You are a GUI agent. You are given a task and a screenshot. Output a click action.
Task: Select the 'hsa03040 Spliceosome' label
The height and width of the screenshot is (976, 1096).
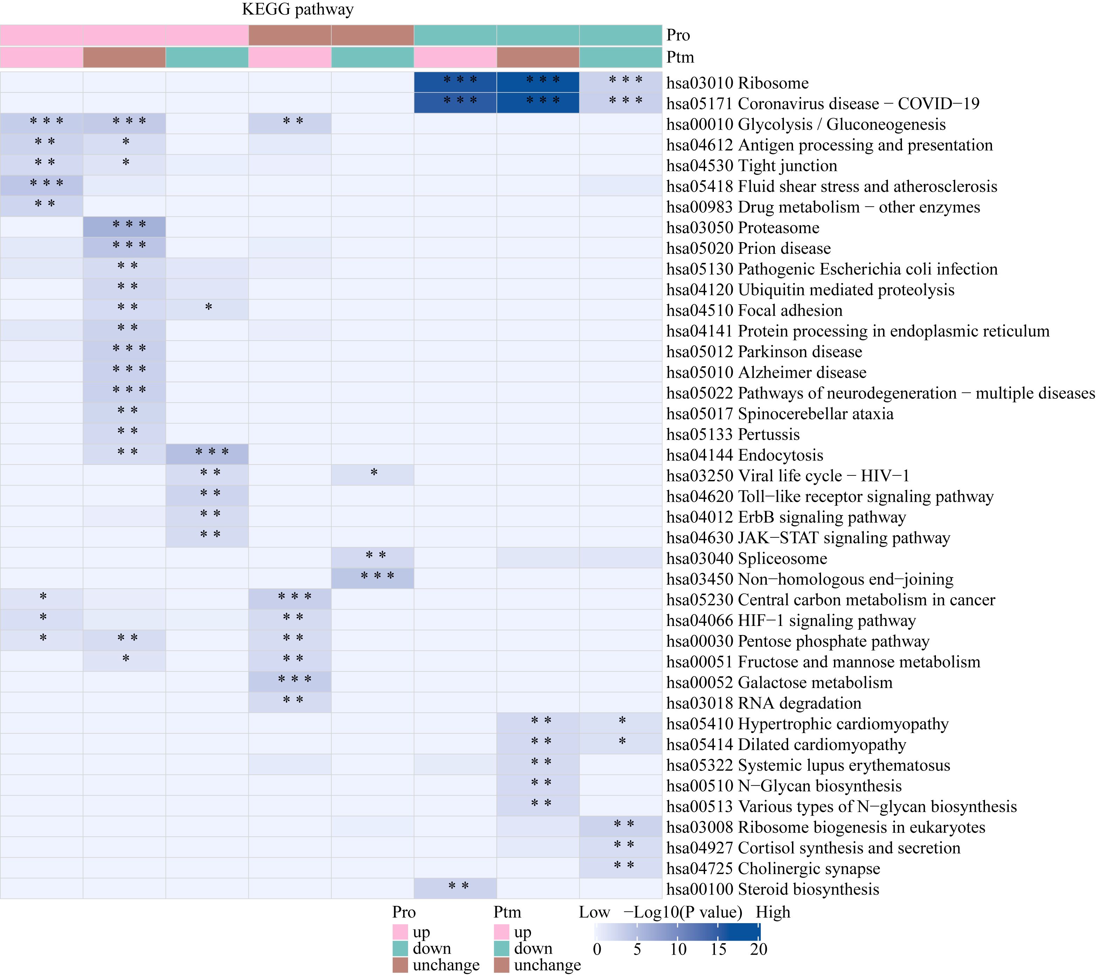(747, 559)
